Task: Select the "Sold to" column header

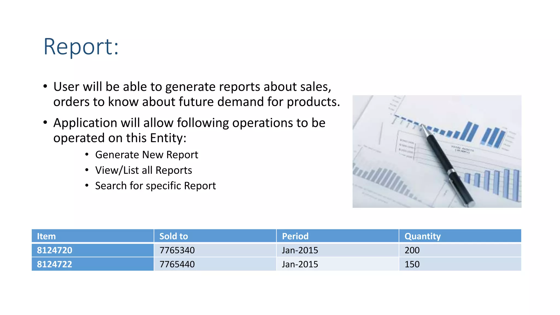Action: pos(174,236)
